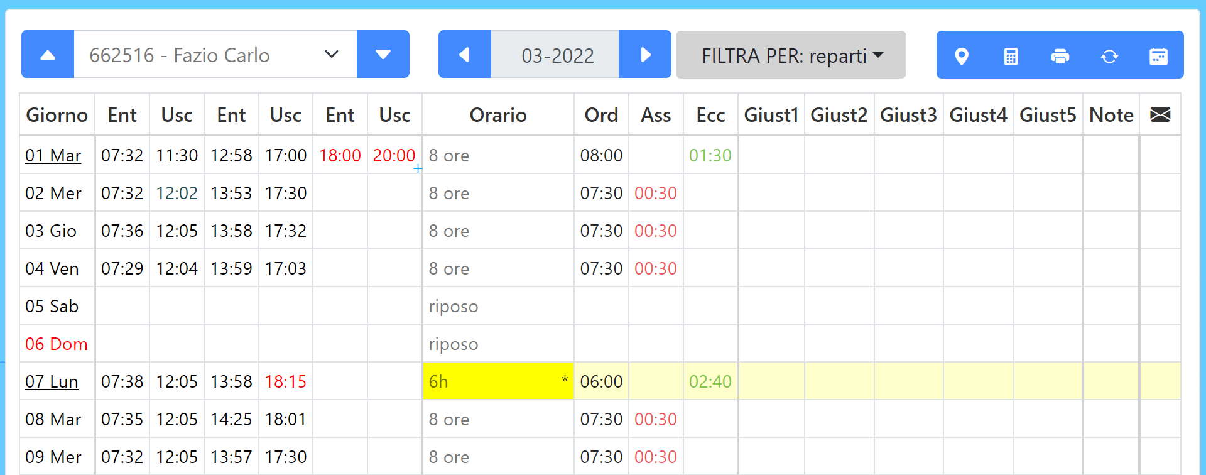Click the yellow 6h schedule cell
Viewport: 1206px width, 475px height.
click(498, 381)
